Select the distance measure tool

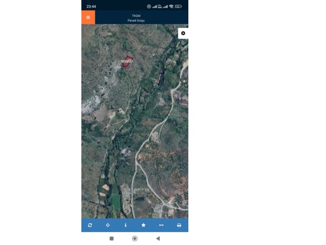(161, 225)
